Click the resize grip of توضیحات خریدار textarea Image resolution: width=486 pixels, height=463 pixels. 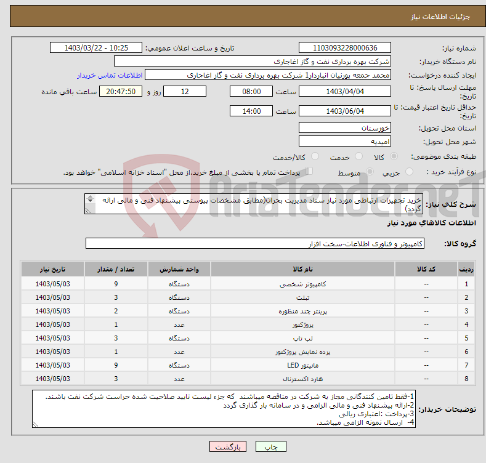coord(35,425)
